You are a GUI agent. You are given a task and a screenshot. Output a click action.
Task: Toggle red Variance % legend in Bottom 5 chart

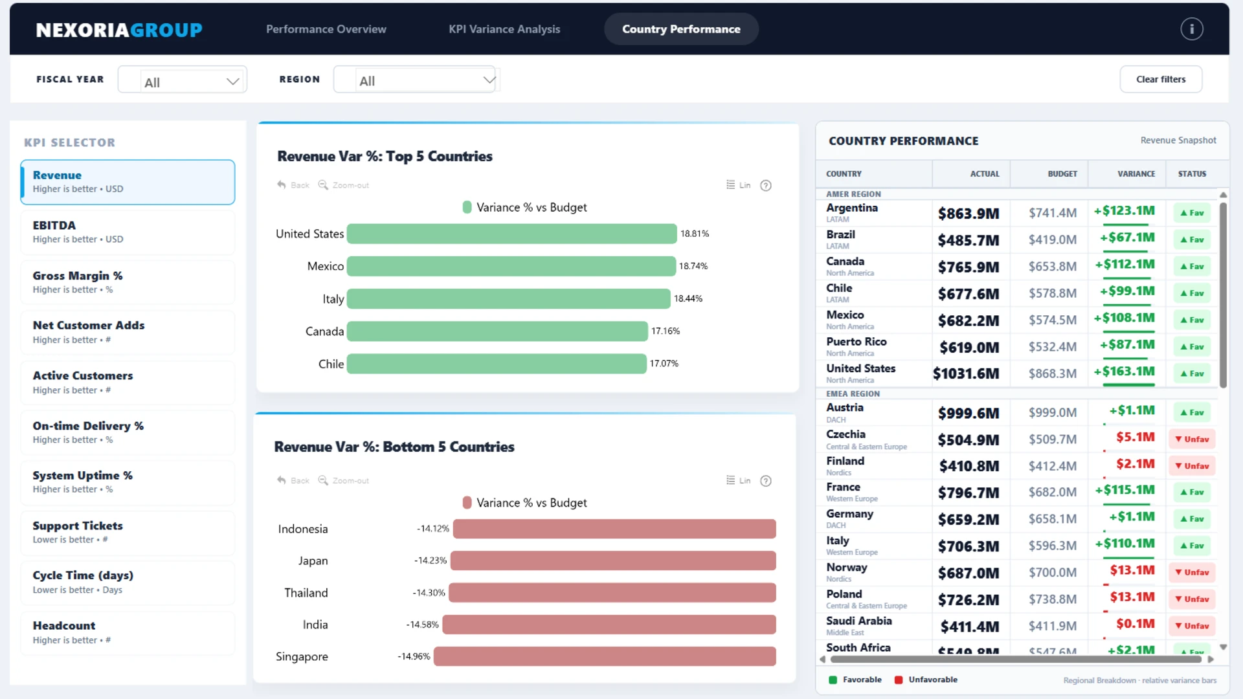pyautogui.click(x=467, y=503)
